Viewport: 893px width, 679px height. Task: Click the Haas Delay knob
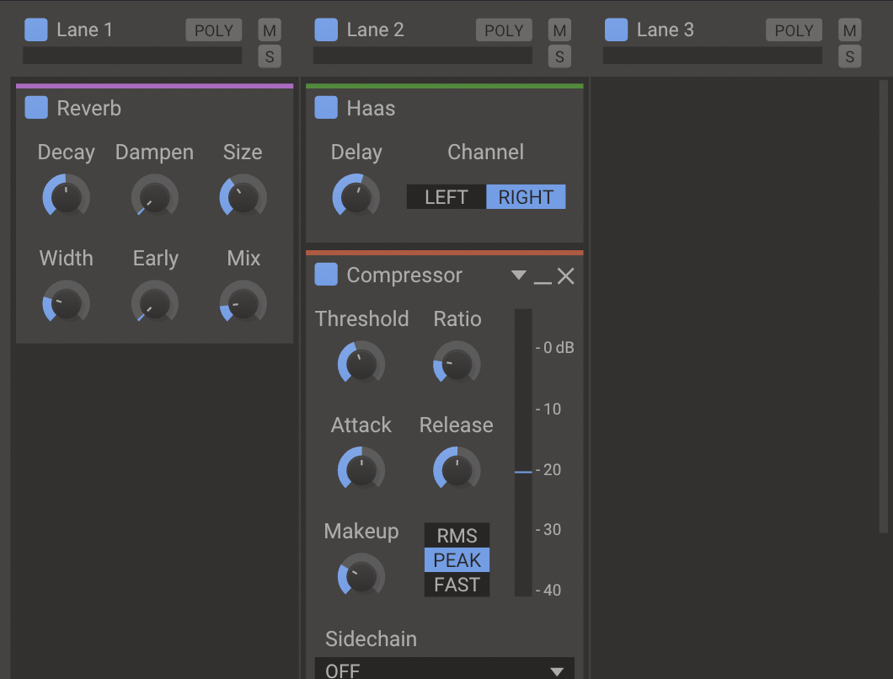pyautogui.click(x=356, y=198)
